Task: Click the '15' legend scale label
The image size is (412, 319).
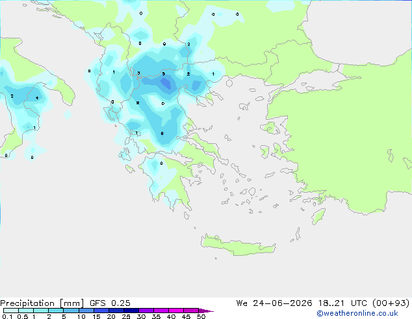Action: tap(96, 316)
